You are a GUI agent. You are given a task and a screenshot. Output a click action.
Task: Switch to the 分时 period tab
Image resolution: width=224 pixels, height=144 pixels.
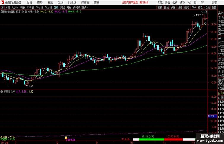coord(8,7)
